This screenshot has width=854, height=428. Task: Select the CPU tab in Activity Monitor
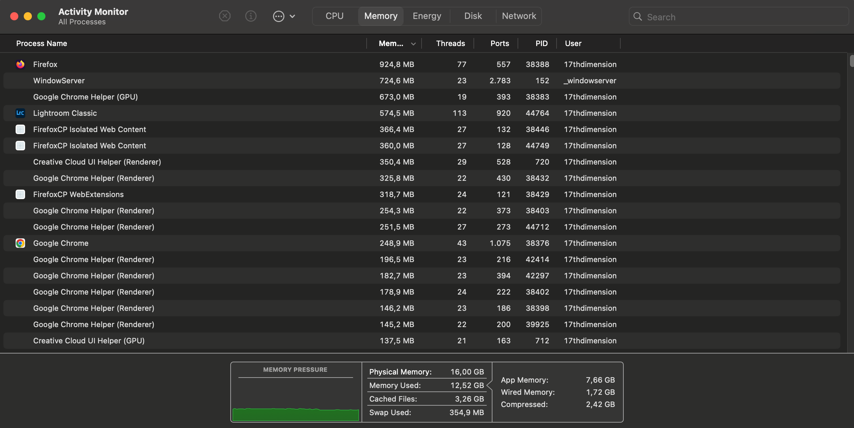pyautogui.click(x=335, y=16)
